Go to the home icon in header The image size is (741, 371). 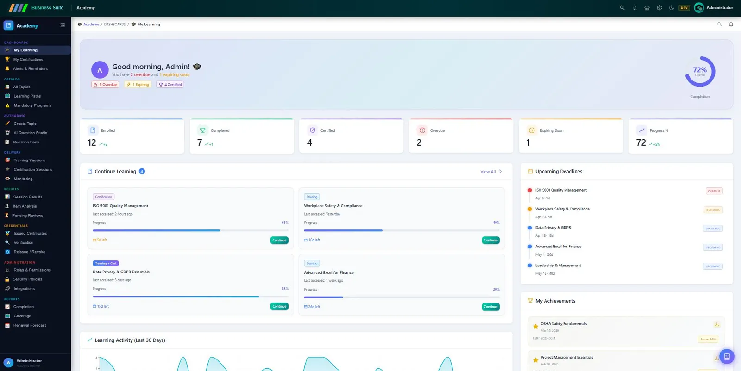coord(647,8)
